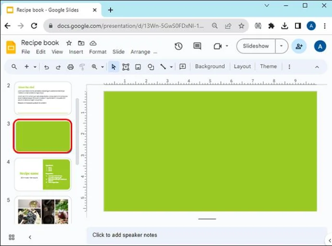Open Background settings

[x=210, y=66]
